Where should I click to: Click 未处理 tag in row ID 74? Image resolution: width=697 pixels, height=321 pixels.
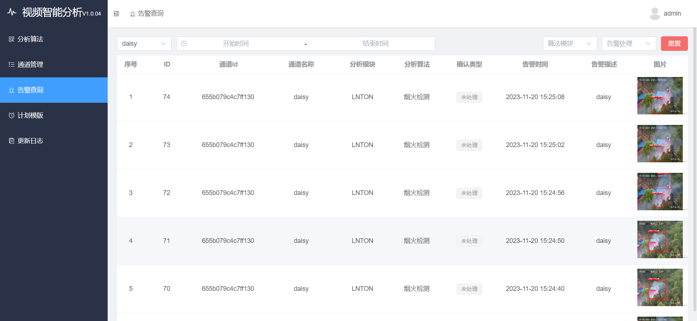[469, 97]
